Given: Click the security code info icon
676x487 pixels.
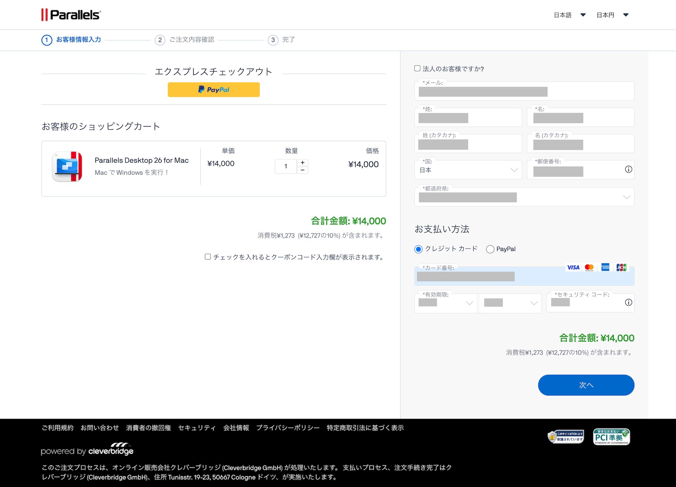Looking at the screenshot, I should tap(628, 302).
